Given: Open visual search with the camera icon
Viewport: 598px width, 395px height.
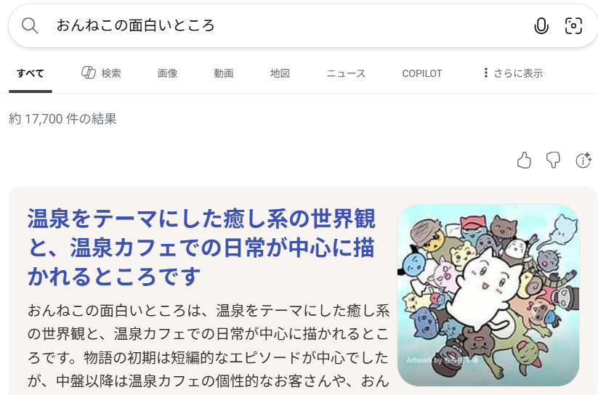Looking at the screenshot, I should 573,26.
